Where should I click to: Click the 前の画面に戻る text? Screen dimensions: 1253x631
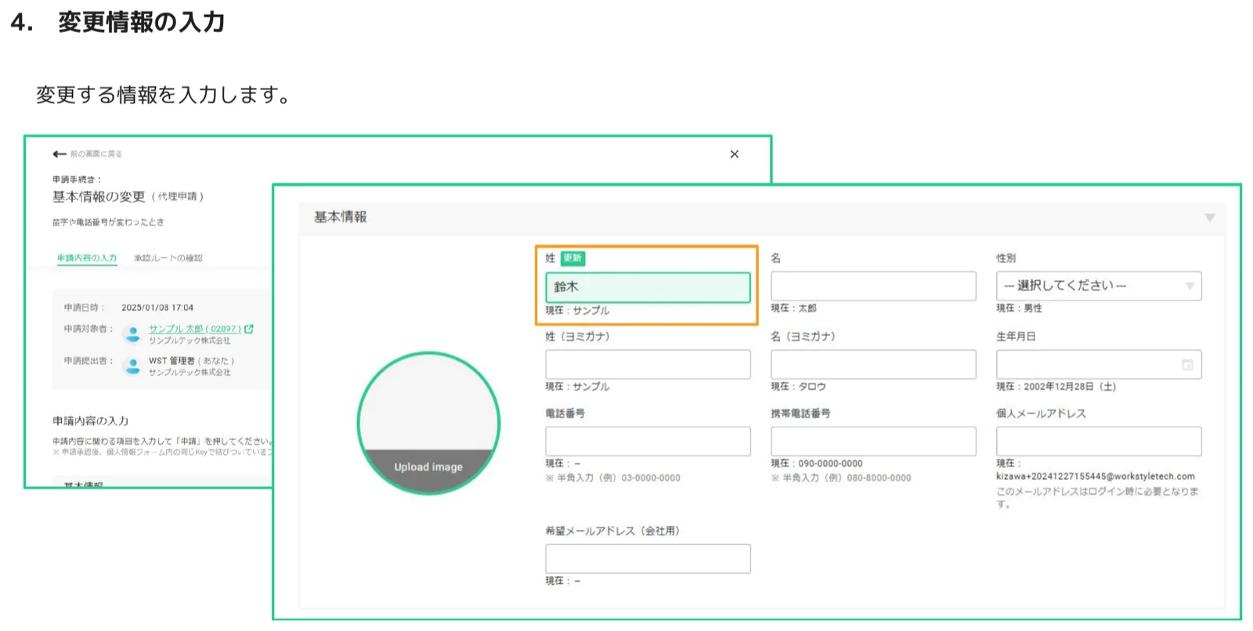click(96, 154)
